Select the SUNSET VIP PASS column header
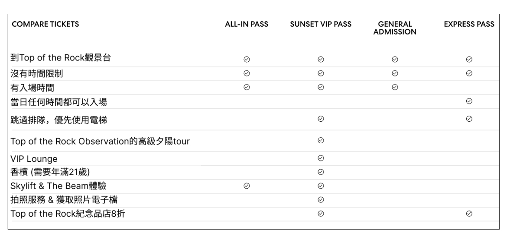The image size is (507, 243). click(321, 25)
